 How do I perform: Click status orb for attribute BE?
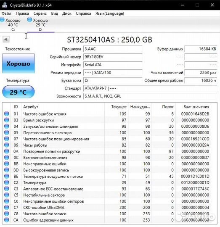pos(6,176)
